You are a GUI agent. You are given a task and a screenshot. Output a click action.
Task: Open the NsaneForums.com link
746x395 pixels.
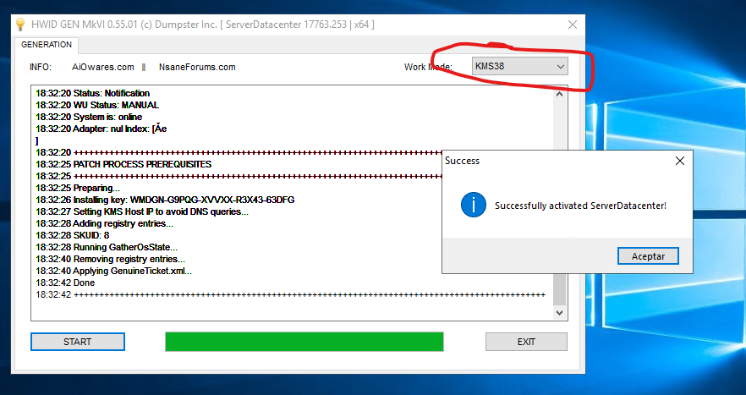tap(197, 67)
